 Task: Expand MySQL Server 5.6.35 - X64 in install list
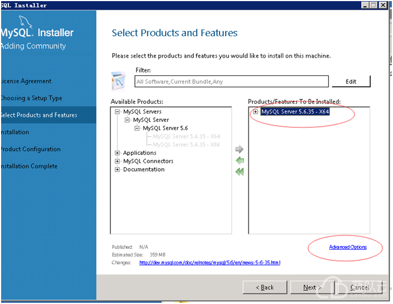click(x=255, y=112)
